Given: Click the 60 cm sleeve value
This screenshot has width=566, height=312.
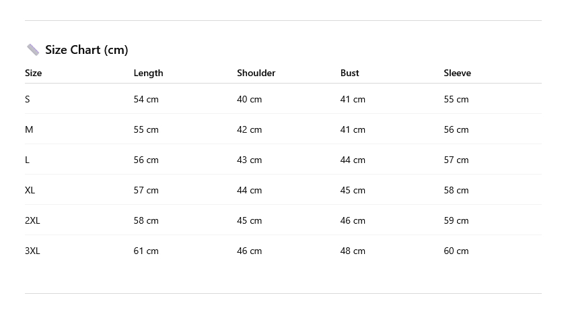Looking at the screenshot, I should (456, 251).
